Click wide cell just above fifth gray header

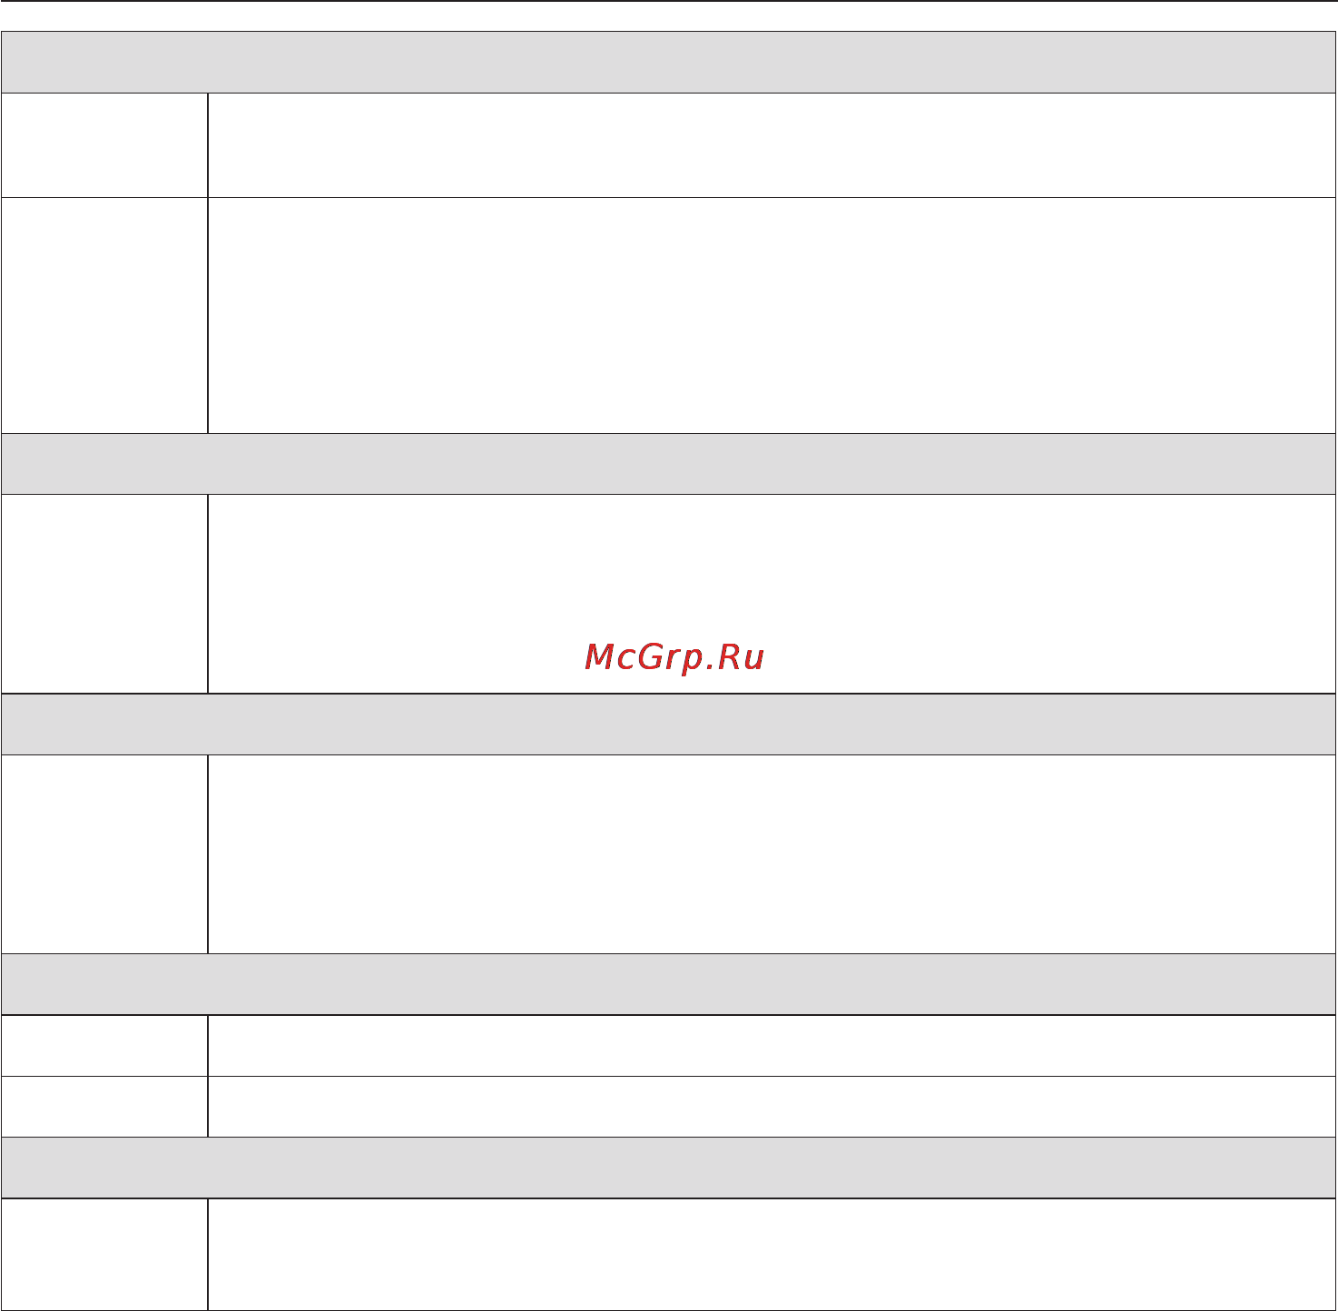772,1107
